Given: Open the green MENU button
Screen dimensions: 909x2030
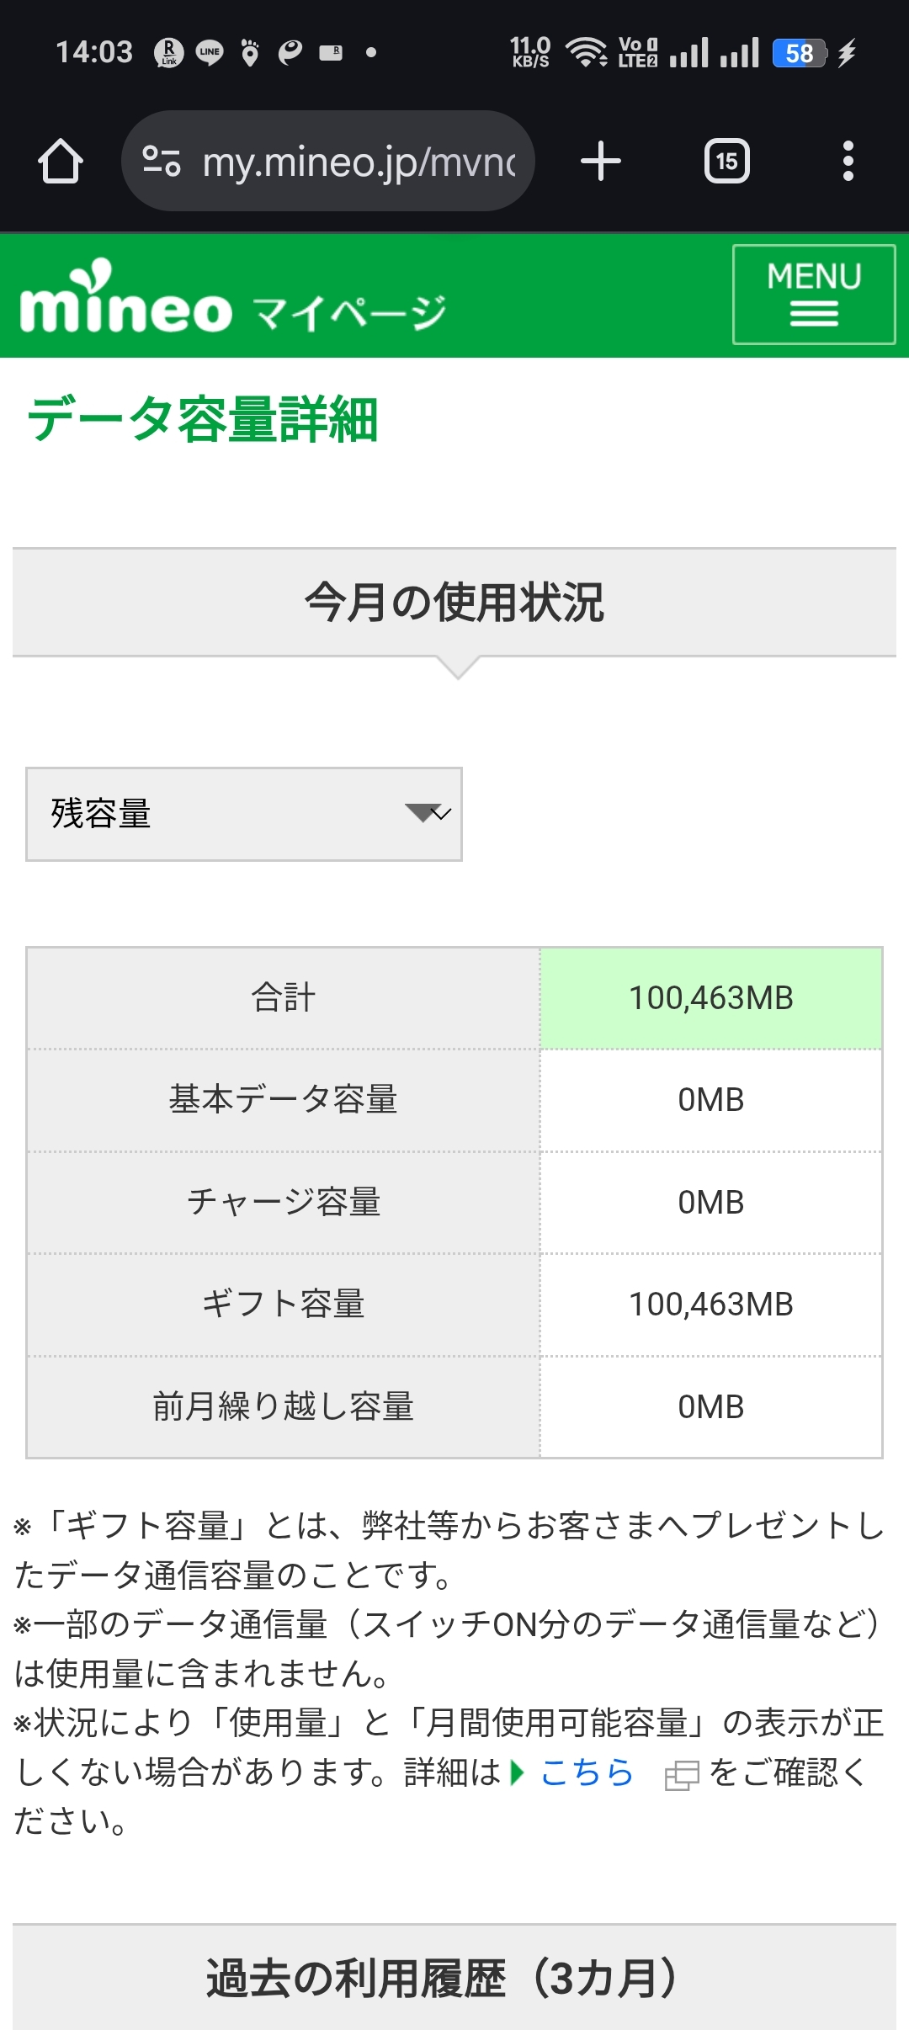Looking at the screenshot, I should [x=813, y=295].
